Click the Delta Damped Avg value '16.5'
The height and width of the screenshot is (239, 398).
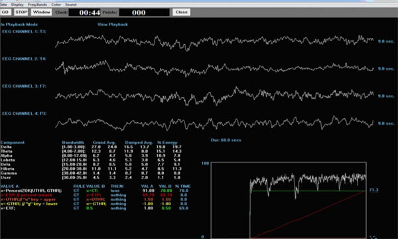[x=129, y=147]
